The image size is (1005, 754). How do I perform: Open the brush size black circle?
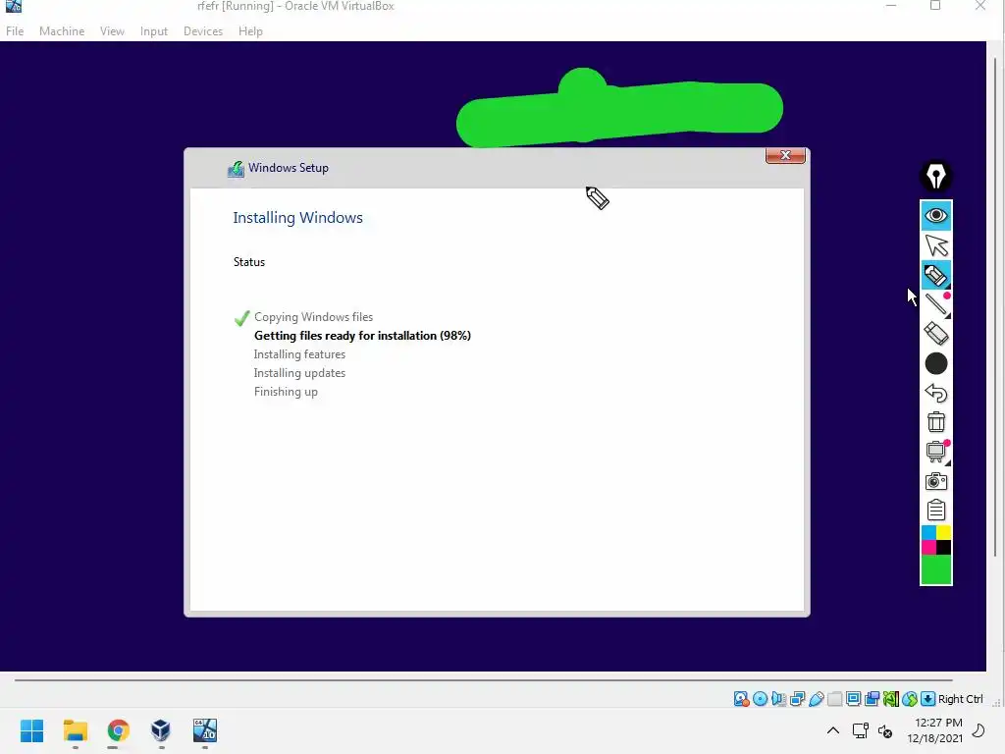click(935, 363)
